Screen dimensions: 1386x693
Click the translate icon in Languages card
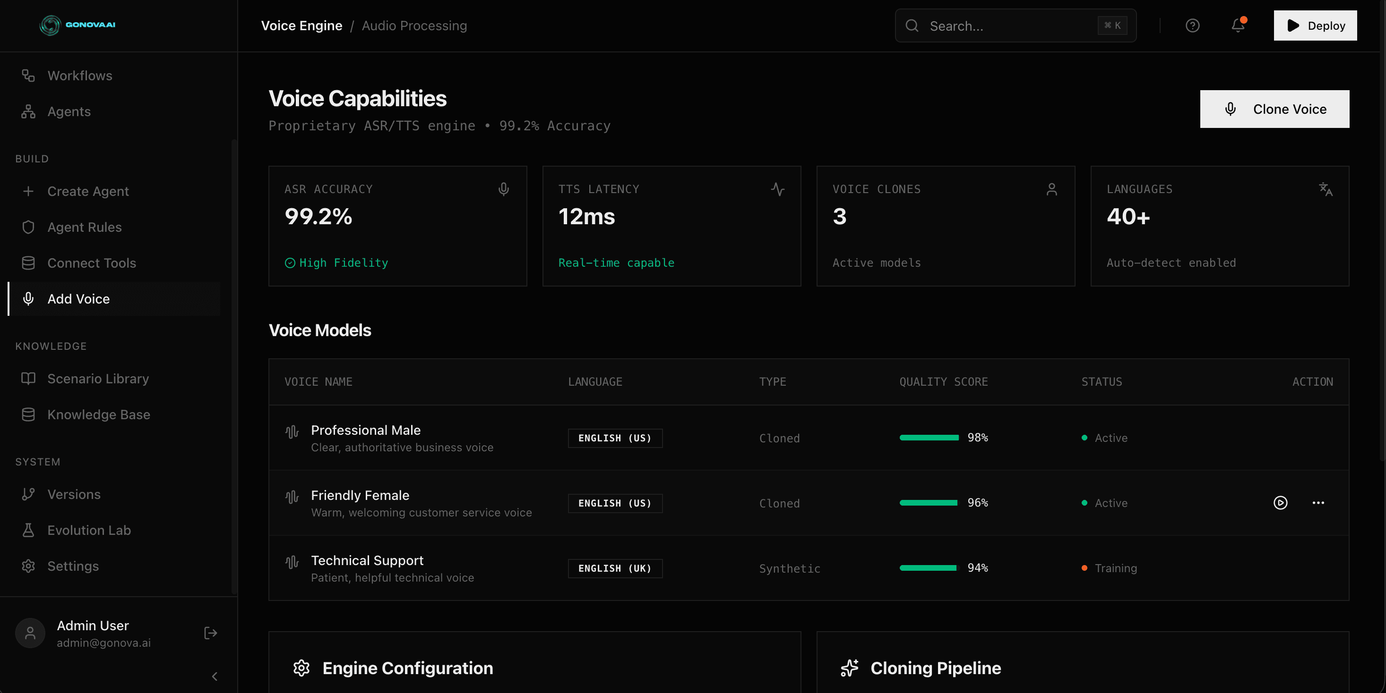pyautogui.click(x=1325, y=189)
